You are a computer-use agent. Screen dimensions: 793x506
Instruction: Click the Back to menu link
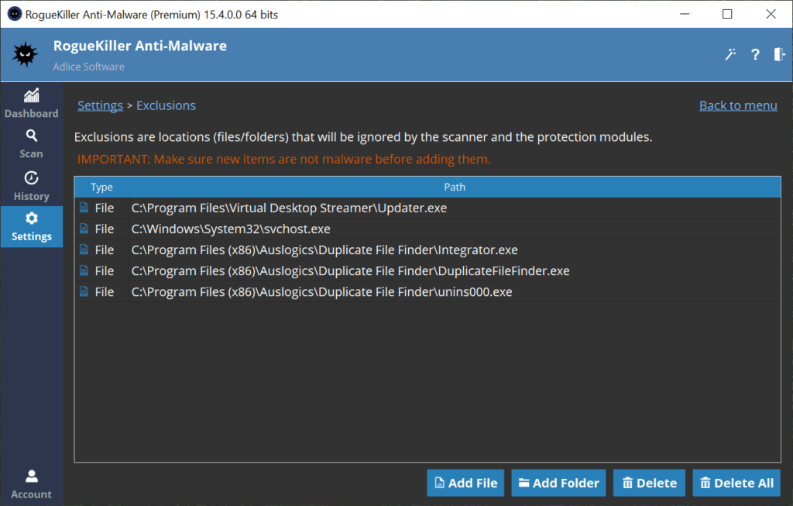point(738,105)
